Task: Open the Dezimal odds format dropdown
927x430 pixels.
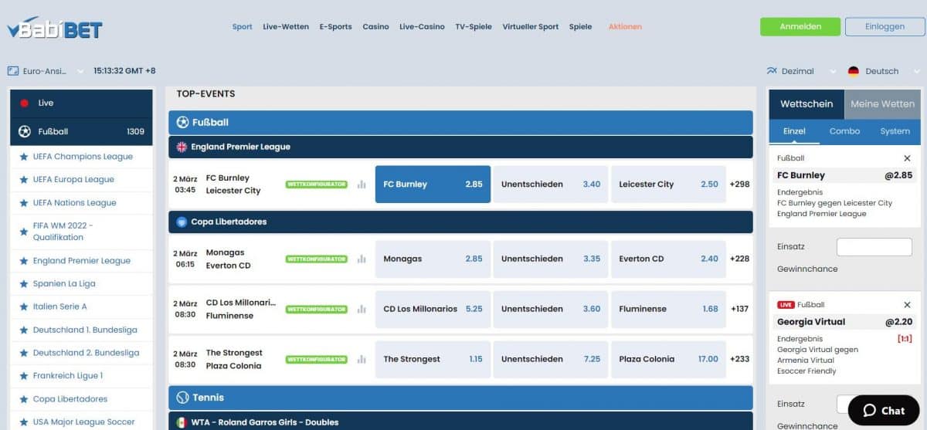Action: (800, 71)
